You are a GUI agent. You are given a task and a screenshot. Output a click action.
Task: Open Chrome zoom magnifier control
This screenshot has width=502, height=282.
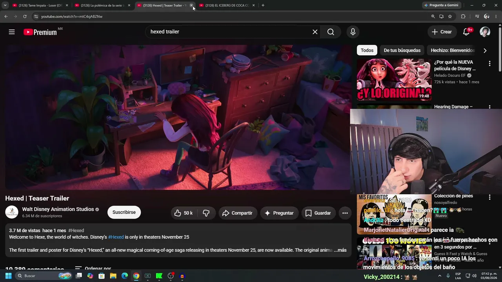tap(433, 16)
